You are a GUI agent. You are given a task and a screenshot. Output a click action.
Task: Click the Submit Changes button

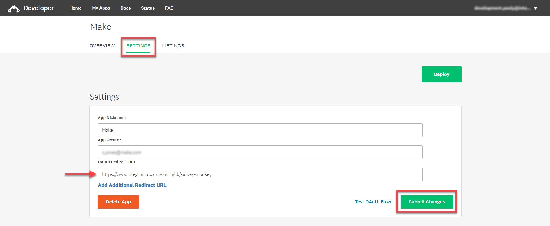click(x=427, y=202)
